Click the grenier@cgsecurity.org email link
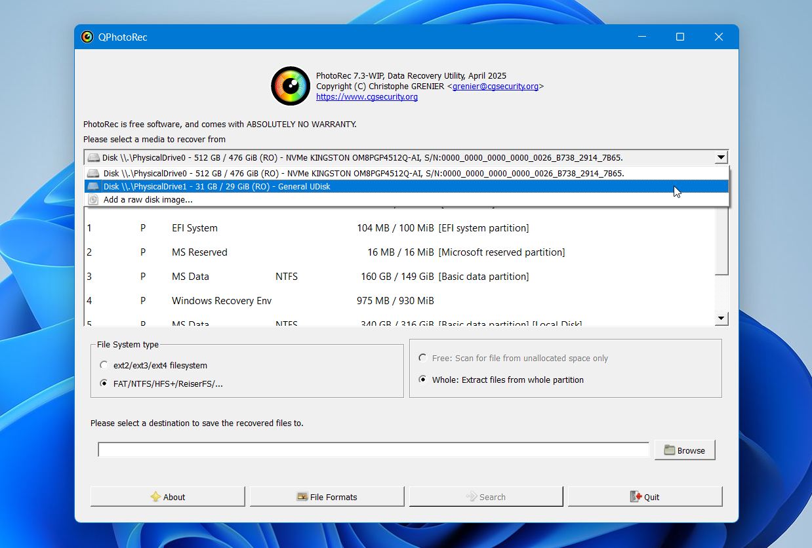Image resolution: width=812 pixels, height=548 pixels. click(x=495, y=87)
